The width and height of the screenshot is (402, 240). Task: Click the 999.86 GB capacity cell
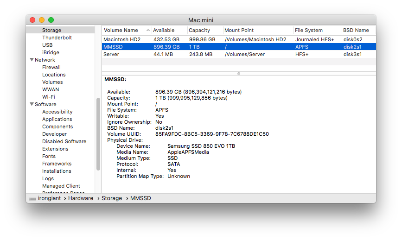pyautogui.click(x=202, y=39)
